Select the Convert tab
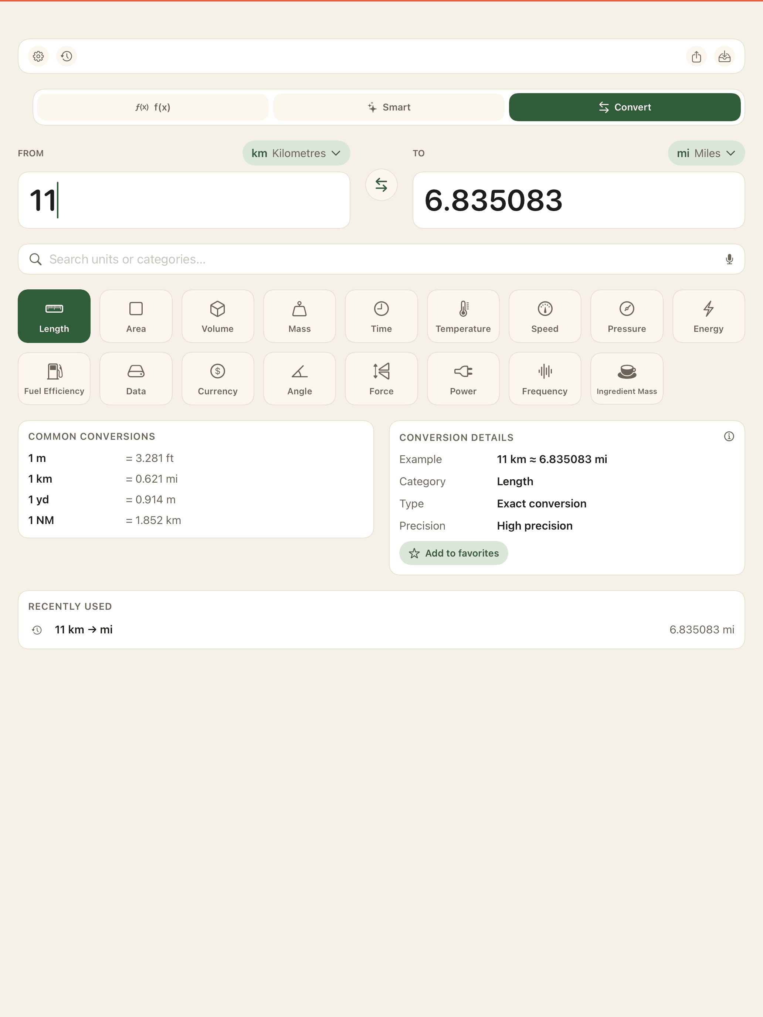The height and width of the screenshot is (1017, 763). 625,107
